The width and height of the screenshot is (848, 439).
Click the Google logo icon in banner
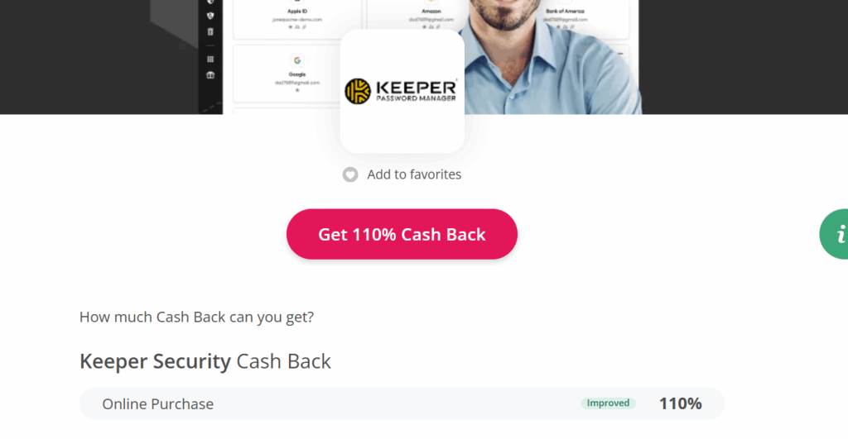pos(297,60)
